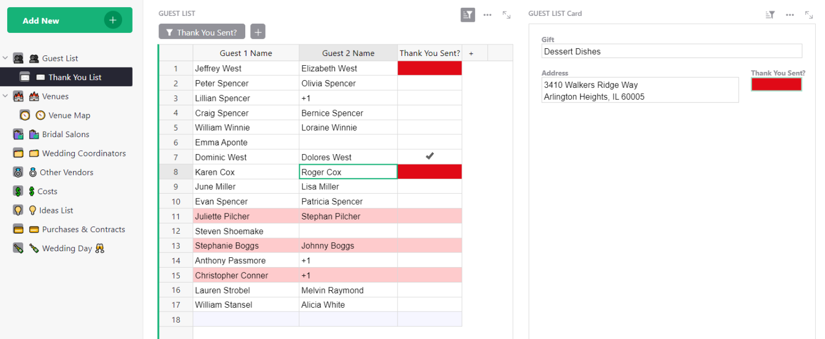The width and height of the screenshot is (825, 339).
Task: Click the green Add New button
Action: [70, 20]
